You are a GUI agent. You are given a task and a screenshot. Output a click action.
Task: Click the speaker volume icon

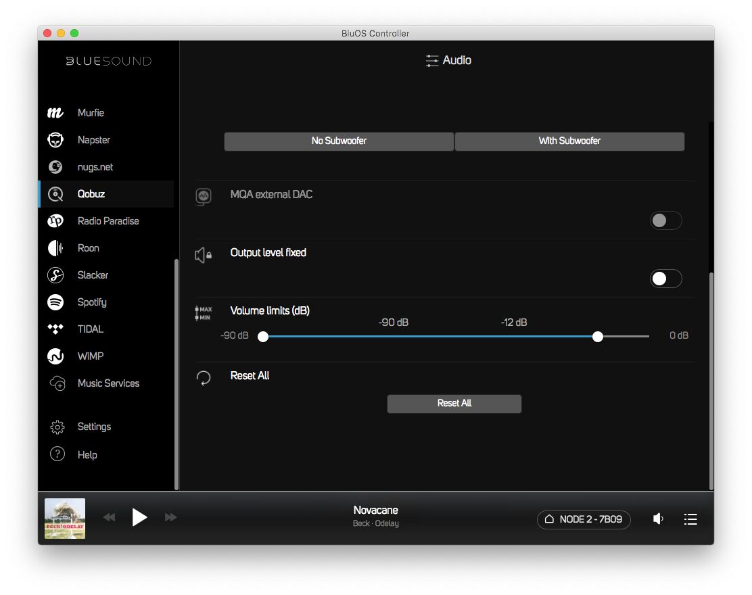click(x=658, y=519)
